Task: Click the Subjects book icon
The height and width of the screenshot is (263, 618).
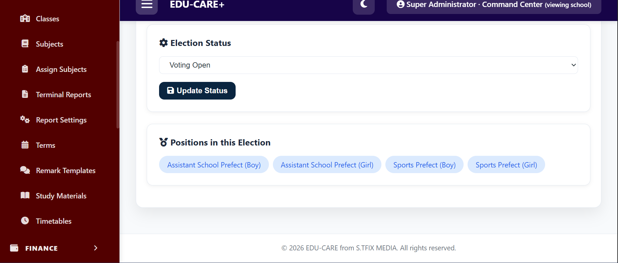Action: 25,44
